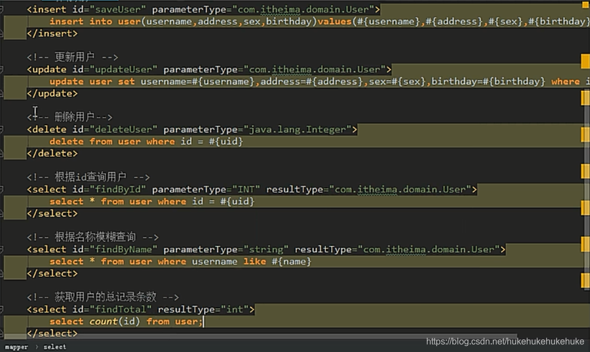Click the "update user set" statement start

(92, 81)
